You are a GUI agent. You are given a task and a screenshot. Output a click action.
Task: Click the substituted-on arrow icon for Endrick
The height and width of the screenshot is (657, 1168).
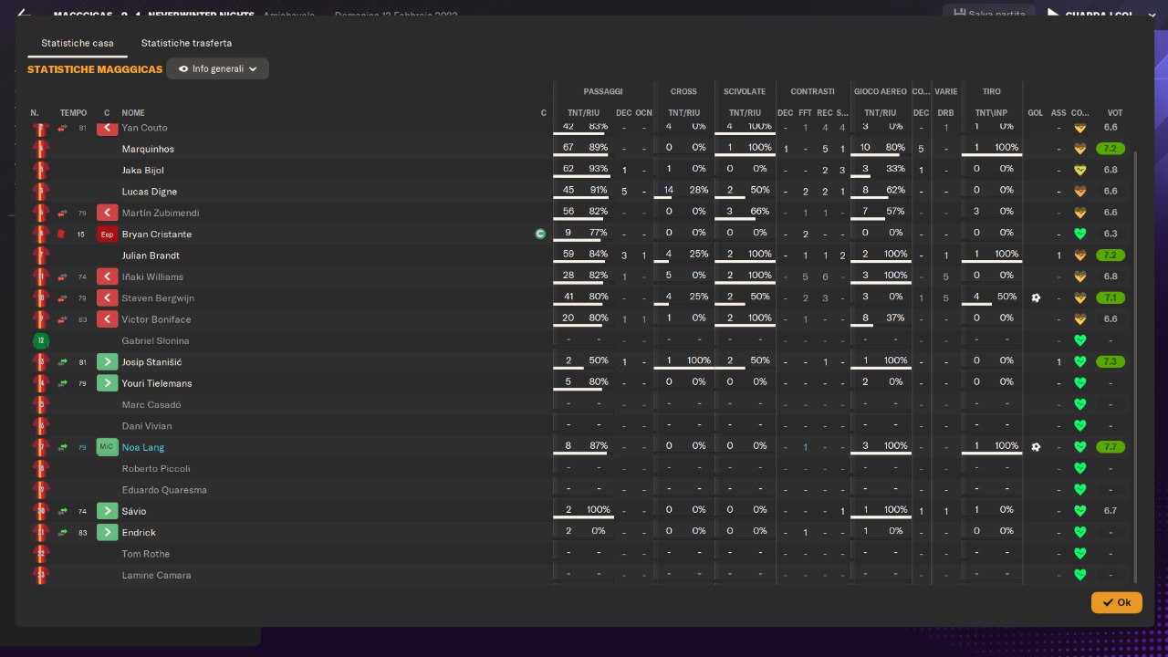tap(108, 533)
